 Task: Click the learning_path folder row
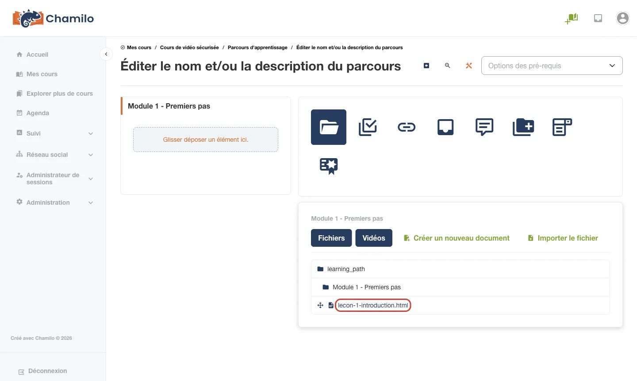click(x=460, y=269)
